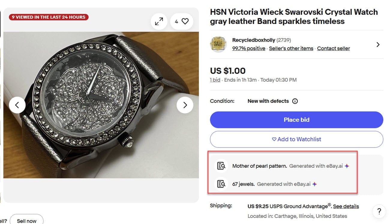This screenshot has height=224, width=390.
Task: View the 99.7% positive feedback
Action: tap(248, 48)
